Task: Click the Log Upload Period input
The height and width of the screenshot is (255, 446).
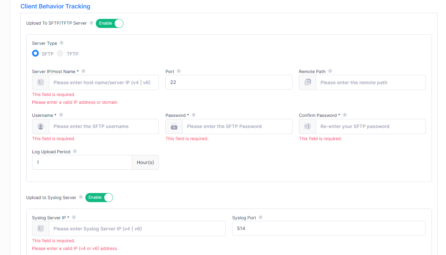Action: click(x=82, y=162)
